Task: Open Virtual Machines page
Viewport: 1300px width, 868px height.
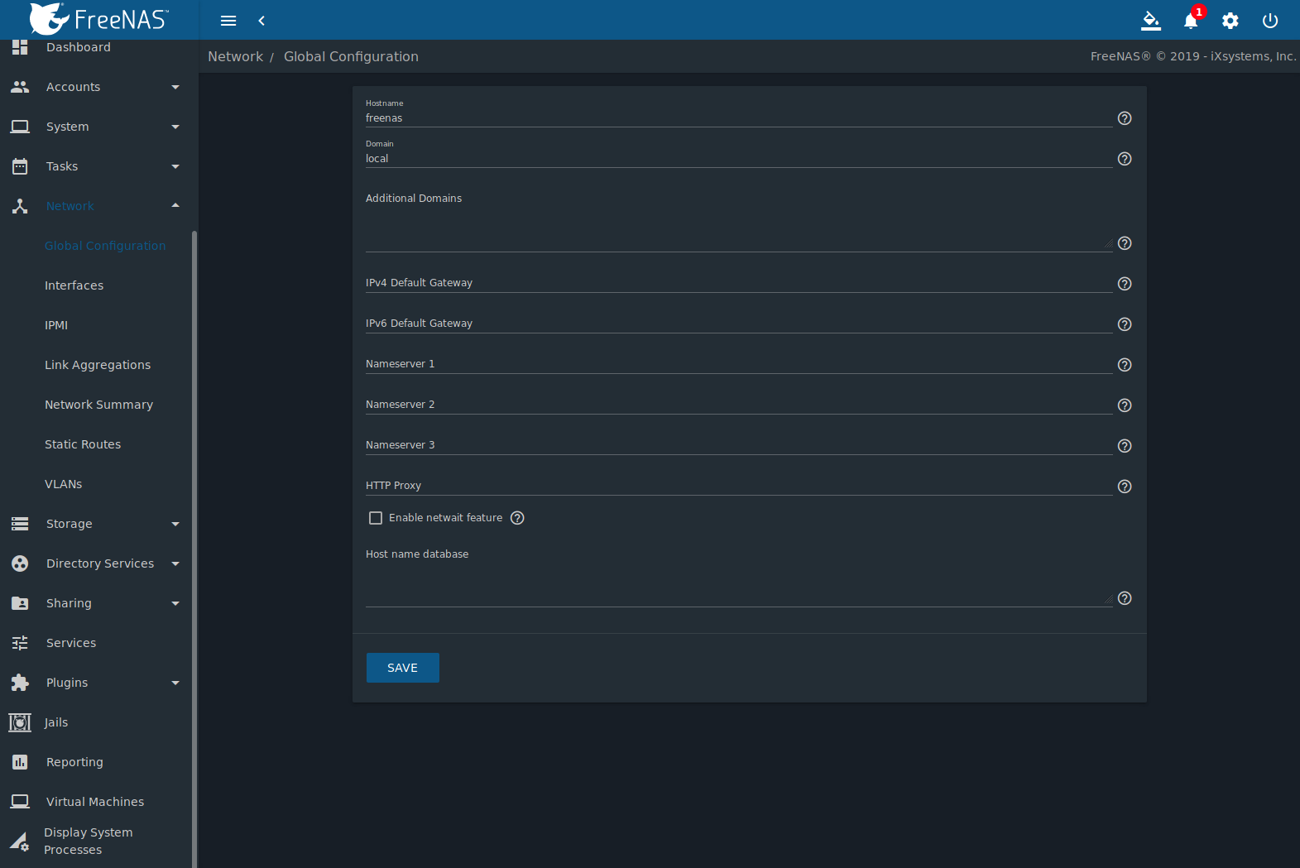Action: pyautogui.click(x=95, y=802)
